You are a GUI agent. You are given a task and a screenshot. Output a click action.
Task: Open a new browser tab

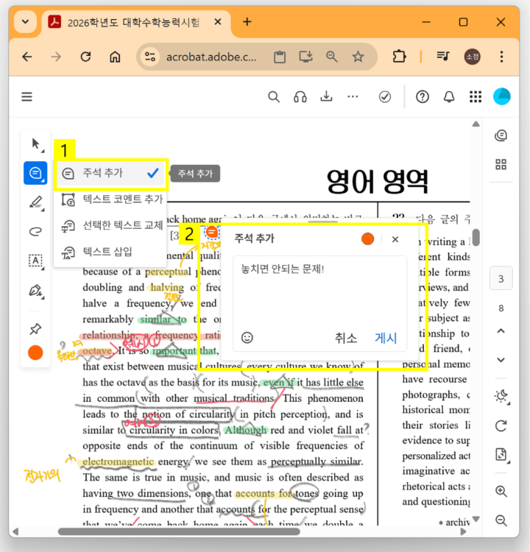(247, 22)
